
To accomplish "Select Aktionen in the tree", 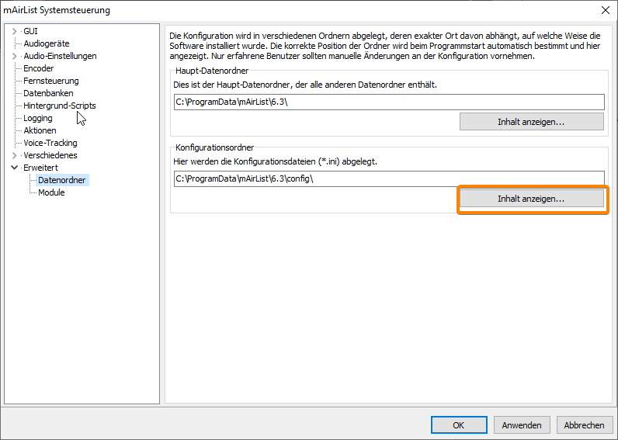I will tap(40, 130).
